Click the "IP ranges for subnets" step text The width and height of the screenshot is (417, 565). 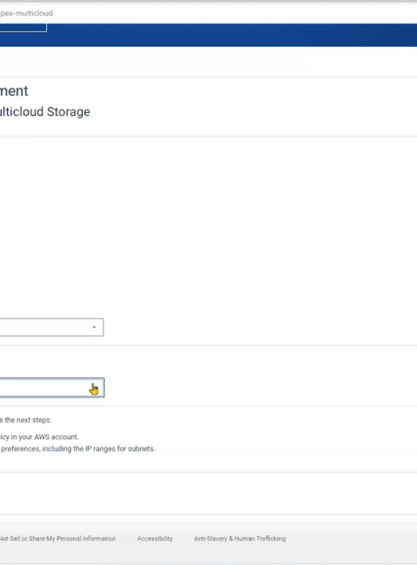[120, 449]
